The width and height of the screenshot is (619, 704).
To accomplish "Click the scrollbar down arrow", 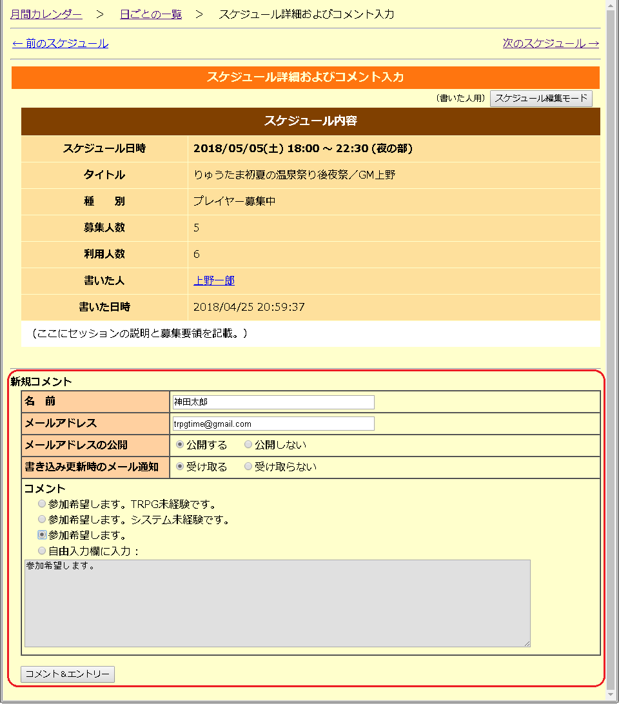I will pyautogui.click(x=611, y=696).
